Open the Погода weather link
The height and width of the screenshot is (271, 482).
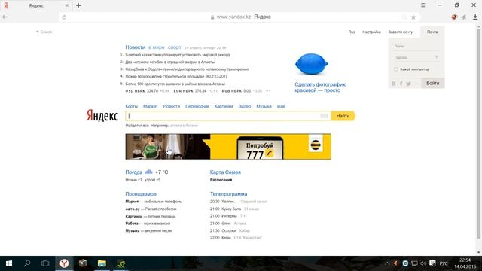(x=134, y=172)
